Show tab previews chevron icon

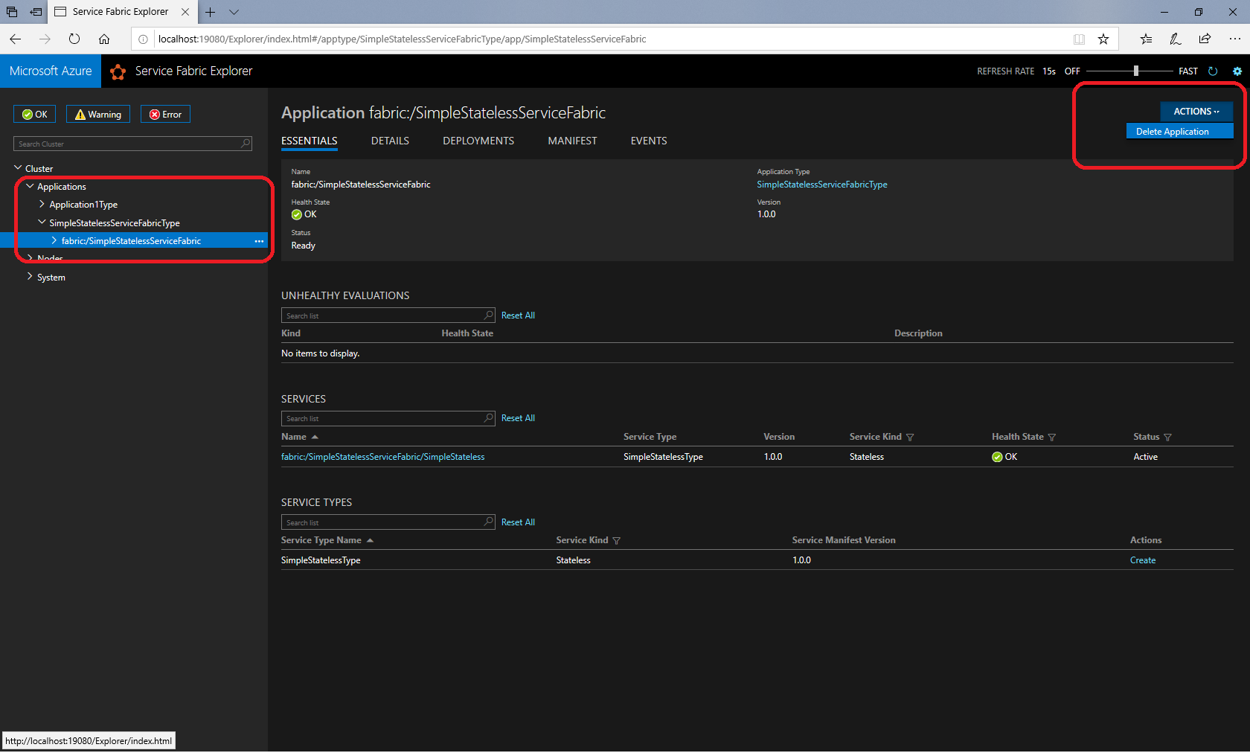point(234,12)
